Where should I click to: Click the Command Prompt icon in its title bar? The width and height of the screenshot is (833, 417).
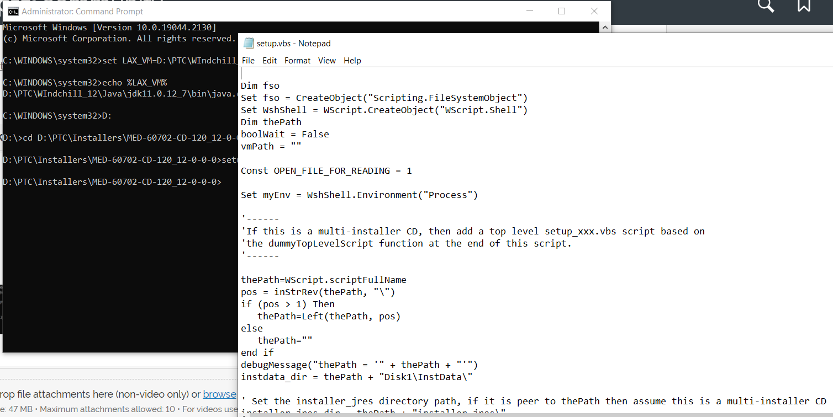click(x=13, y=10)
